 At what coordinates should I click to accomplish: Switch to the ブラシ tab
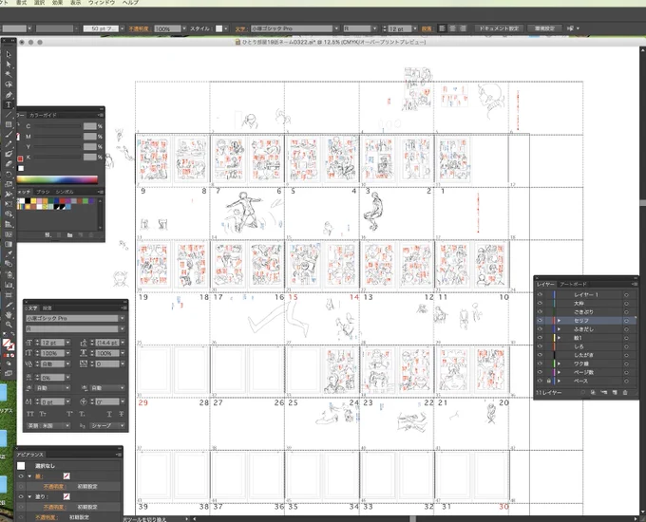pyautogui.click(x=43, y=192)
